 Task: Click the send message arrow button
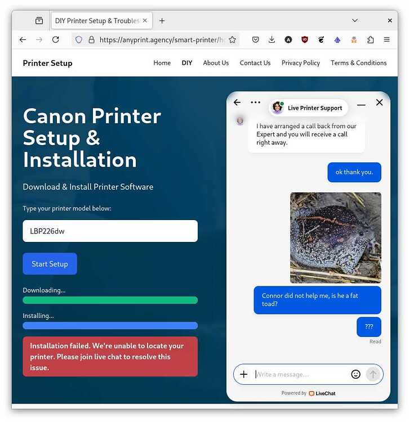click(373, 374)
